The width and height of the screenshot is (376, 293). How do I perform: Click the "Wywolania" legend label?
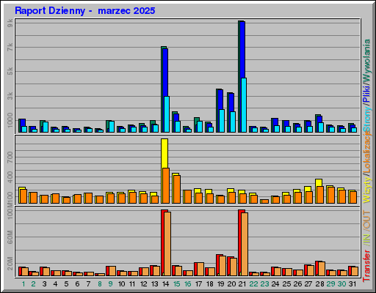[367, 60]
